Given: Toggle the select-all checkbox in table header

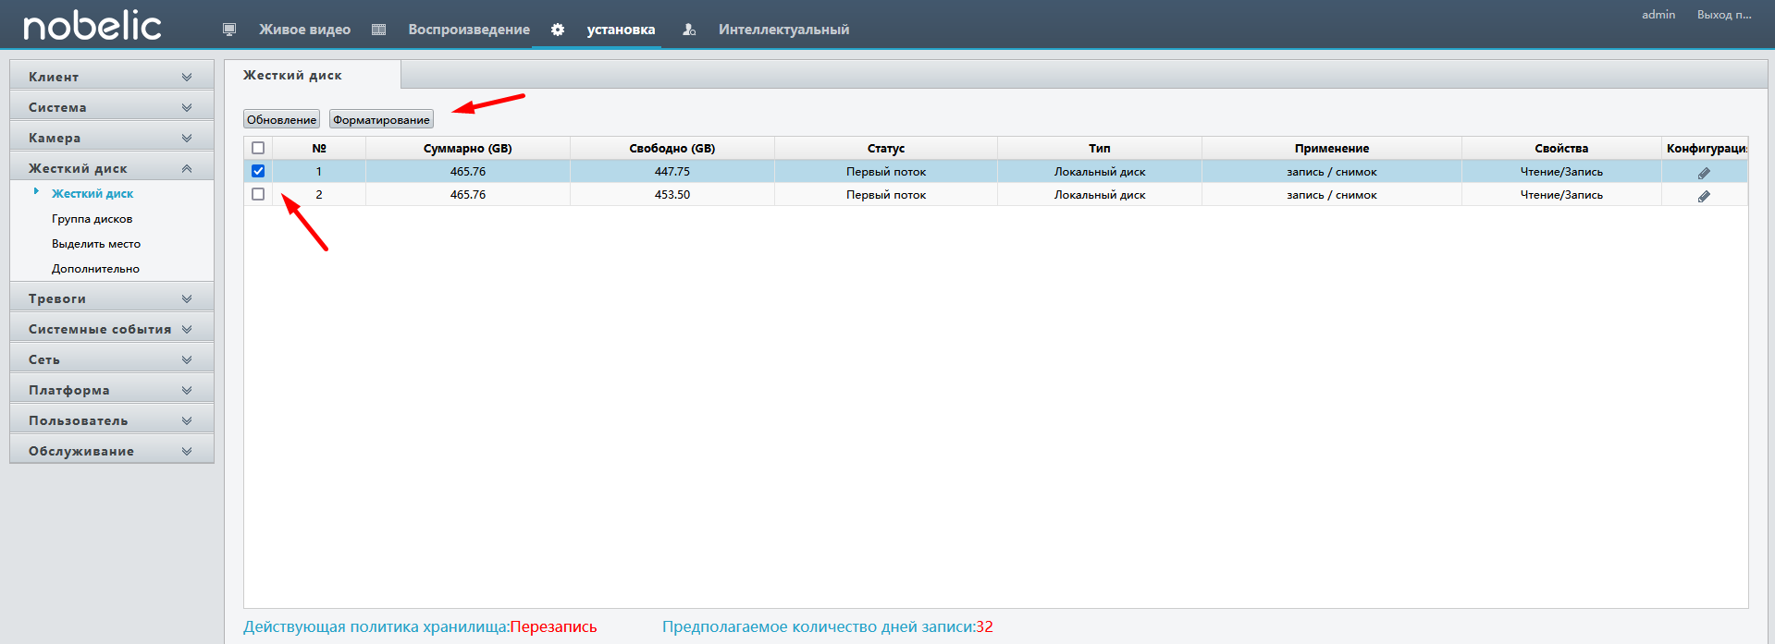Looking at the screenshot, I should [x=258, y=148].
